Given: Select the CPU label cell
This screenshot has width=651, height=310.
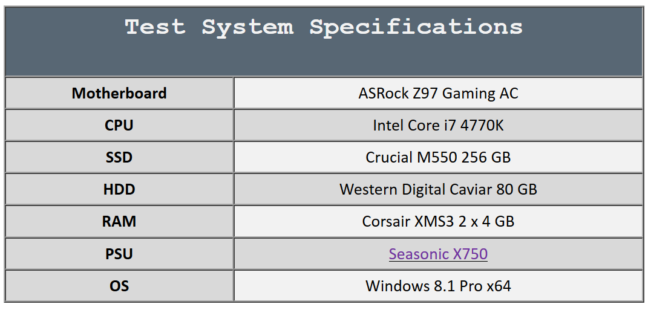Looking at the screenshot, I should click(119, 125).
